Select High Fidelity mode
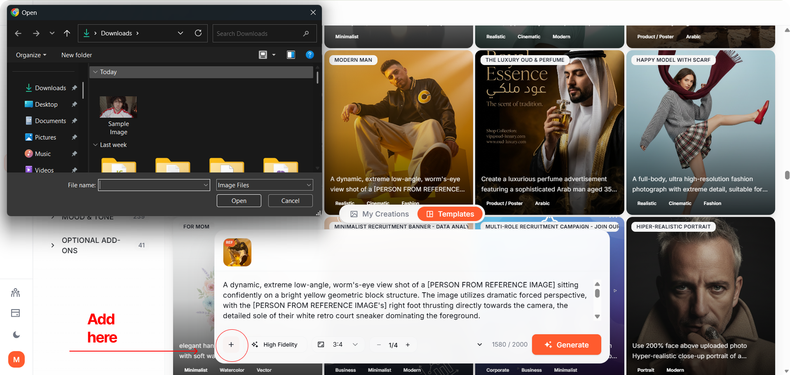The height and width of the screenshot is (375, 790). click(275, 345)
